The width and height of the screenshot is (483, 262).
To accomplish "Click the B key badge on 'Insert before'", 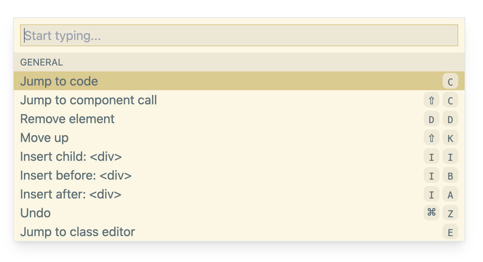I will click(450, 176).
